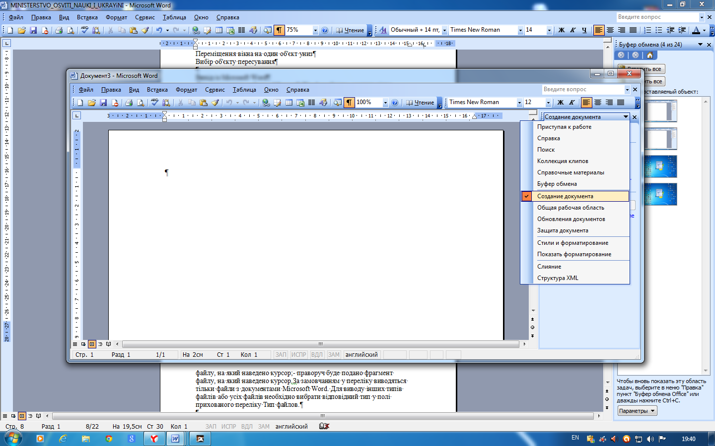This screenshot has height=446, width=715.
Task: Open Google Chrome from taskbar
Action: tap(109, 439)
